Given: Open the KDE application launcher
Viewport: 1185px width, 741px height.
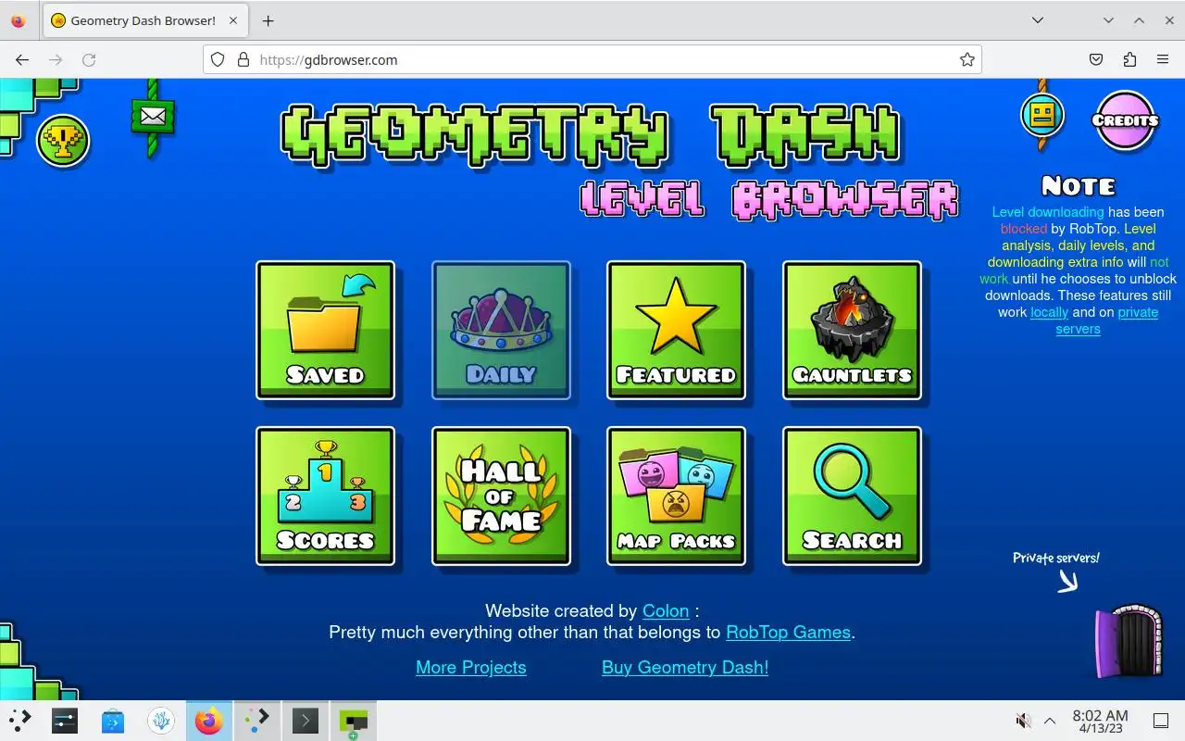Looking at the screenshot, I should 20,721.
